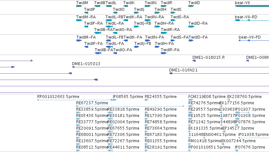
Task: Select the RE24355.5prime EST label
Action: 161,97
